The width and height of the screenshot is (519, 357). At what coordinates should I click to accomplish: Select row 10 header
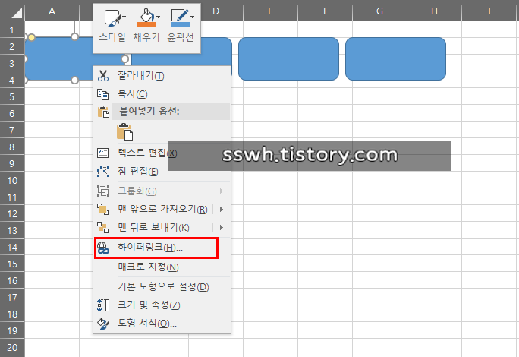(x=12, y=180)
